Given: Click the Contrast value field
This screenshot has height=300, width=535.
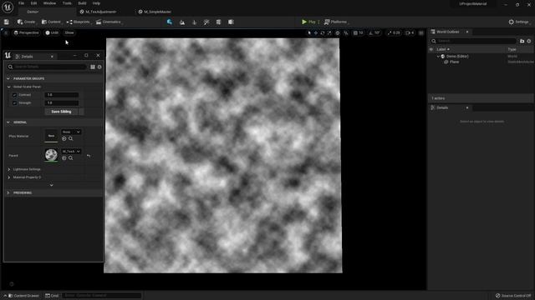Looking at the screenshot, I should tap(62, 95).
